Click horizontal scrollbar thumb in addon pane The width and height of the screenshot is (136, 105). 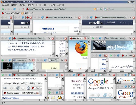point(15,56)
